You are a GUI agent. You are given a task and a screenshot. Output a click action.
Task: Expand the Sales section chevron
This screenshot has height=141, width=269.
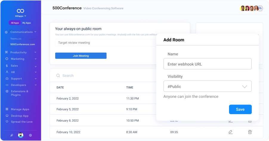coord(35,66)
